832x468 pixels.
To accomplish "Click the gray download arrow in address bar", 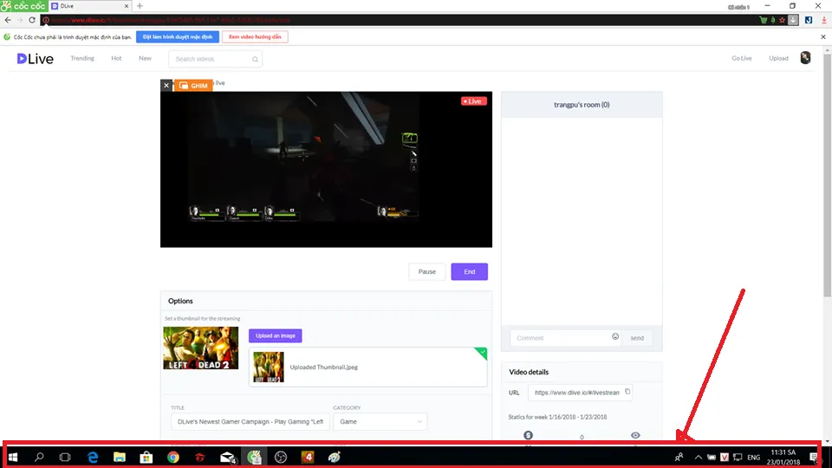I will tap(793, 20).
